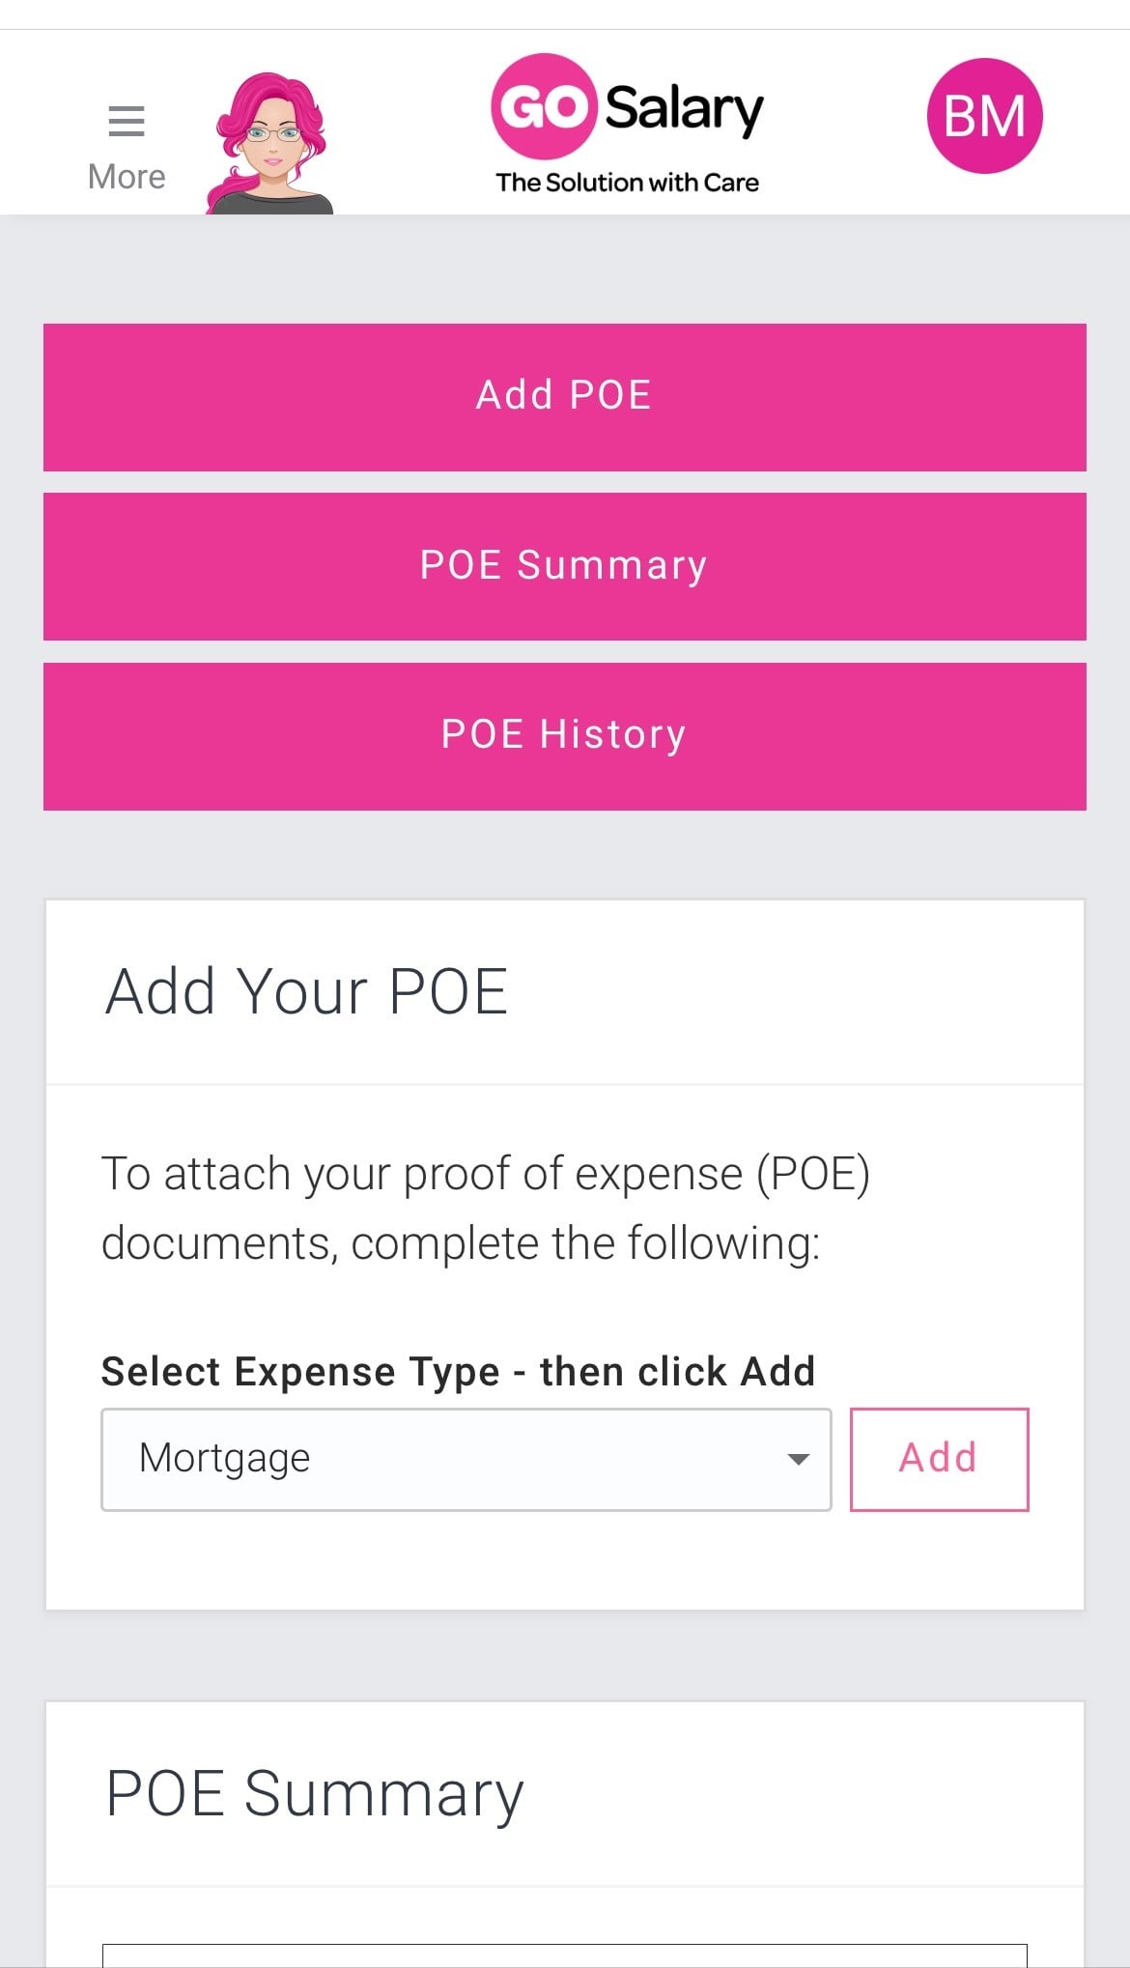Click The Solution with Care tagline

click(628, 181)
